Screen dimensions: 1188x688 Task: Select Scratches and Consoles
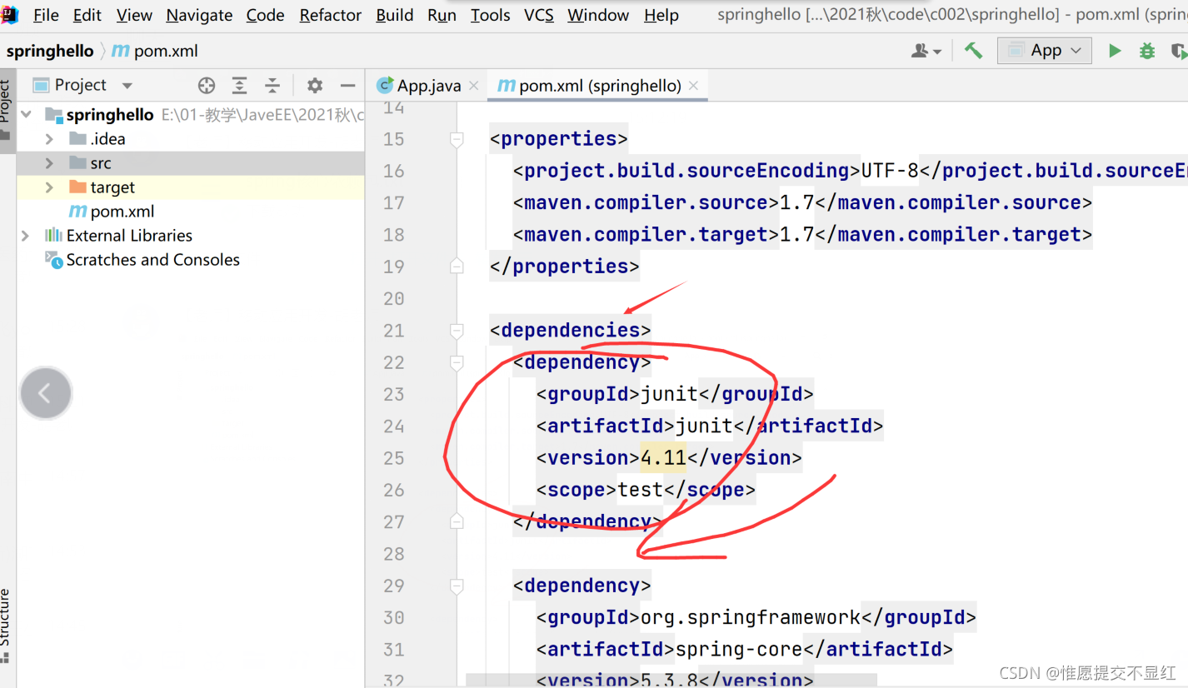153,260
